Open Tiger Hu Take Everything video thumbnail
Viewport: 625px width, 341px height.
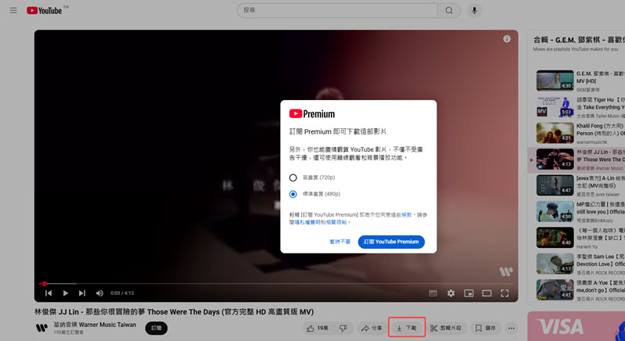[555, 107]
